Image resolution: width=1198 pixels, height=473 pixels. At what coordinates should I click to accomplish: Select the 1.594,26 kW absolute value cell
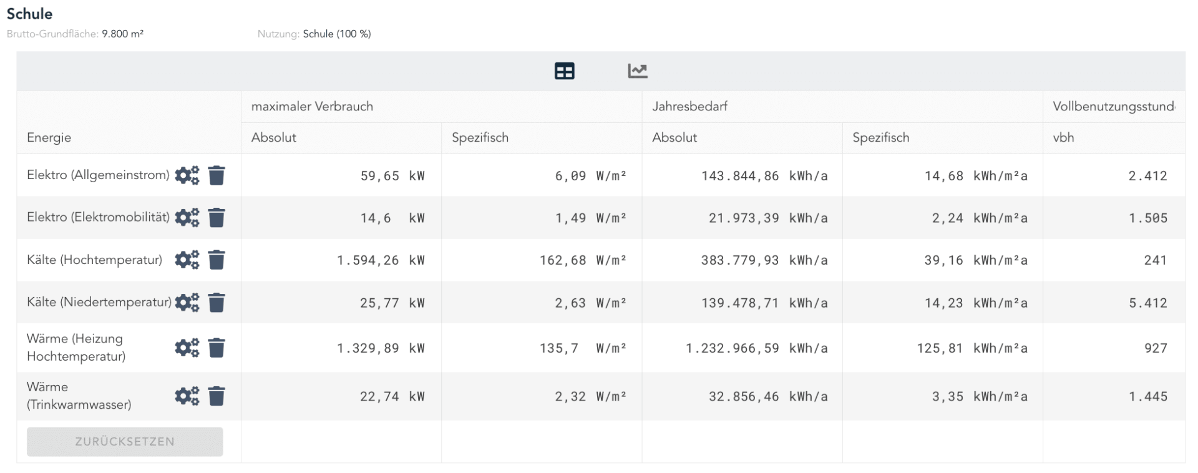379,260
